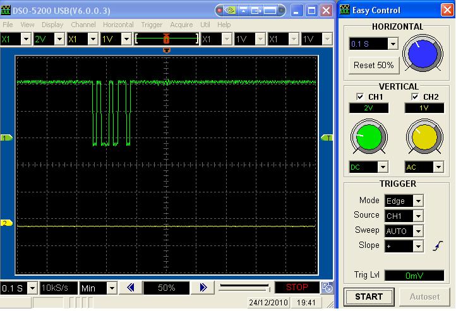Click the blue horizontal timebase knob

click(422, 53)
